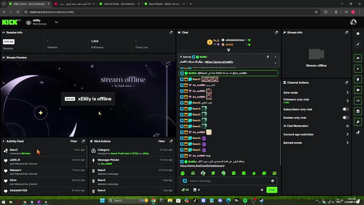
Task: Enable Emotes-only chat toggle
Action: click(346, 118)
